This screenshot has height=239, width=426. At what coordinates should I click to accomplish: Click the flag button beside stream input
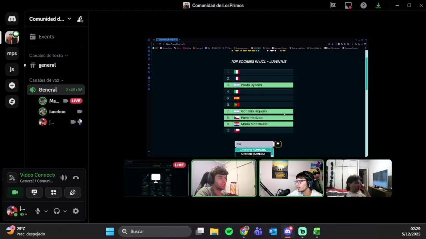point(278,144)
